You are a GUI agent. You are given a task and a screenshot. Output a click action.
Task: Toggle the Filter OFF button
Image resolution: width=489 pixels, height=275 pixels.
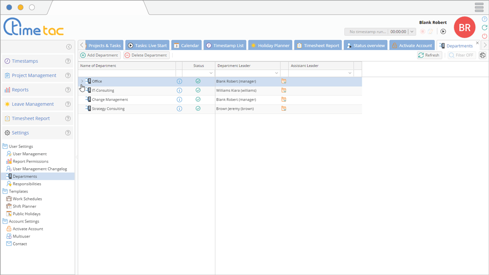pos(461,55)
